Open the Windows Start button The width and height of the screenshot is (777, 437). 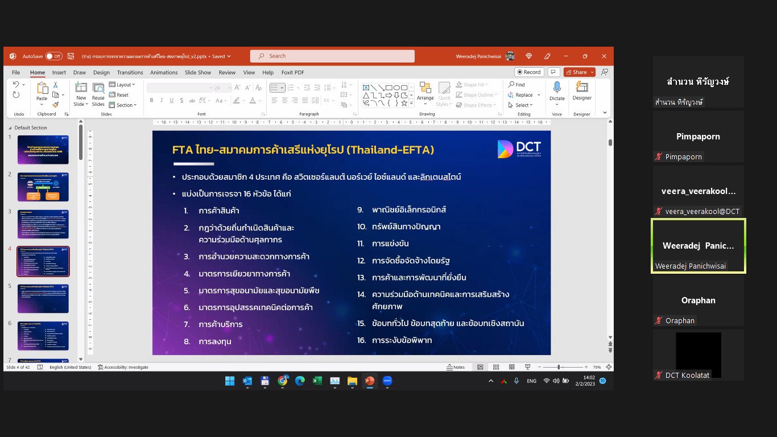click(x=229, y=381)
